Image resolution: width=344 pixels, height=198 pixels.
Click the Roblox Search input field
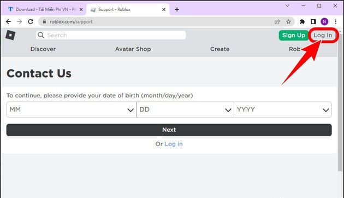pyautogui.click(x=111, y=35)
